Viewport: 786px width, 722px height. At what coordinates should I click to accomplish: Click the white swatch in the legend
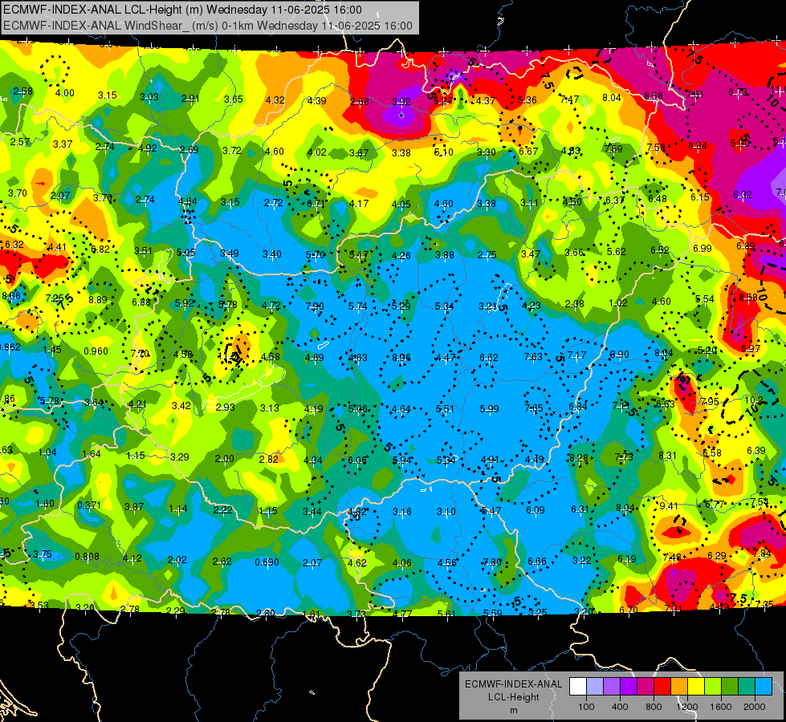click(x=578, y=687)
